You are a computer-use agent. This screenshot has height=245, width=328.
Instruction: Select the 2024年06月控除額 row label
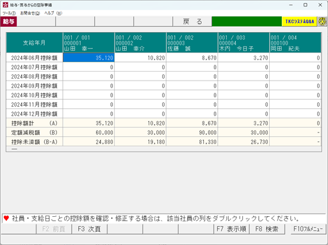35,58
